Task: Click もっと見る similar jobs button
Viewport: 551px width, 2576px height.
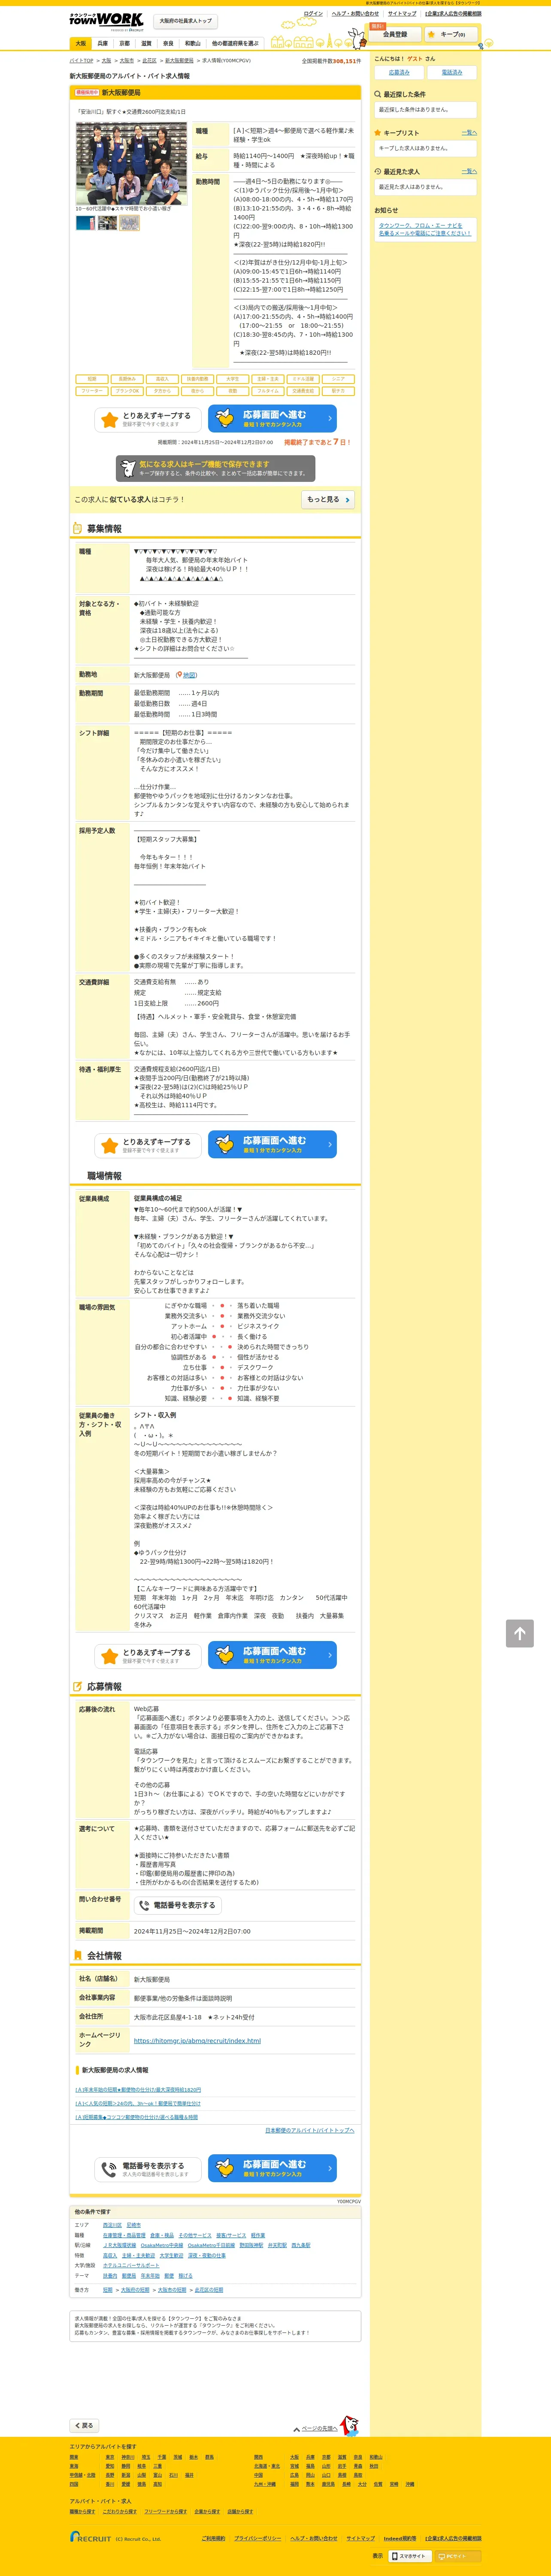Action: point(328,499)
